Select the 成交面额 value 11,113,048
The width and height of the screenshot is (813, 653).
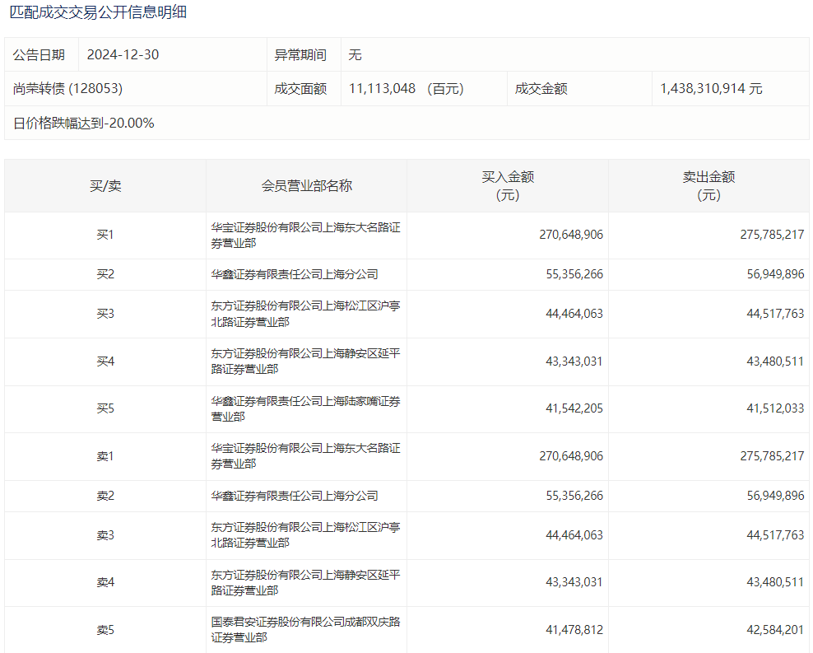click(382, 89)
